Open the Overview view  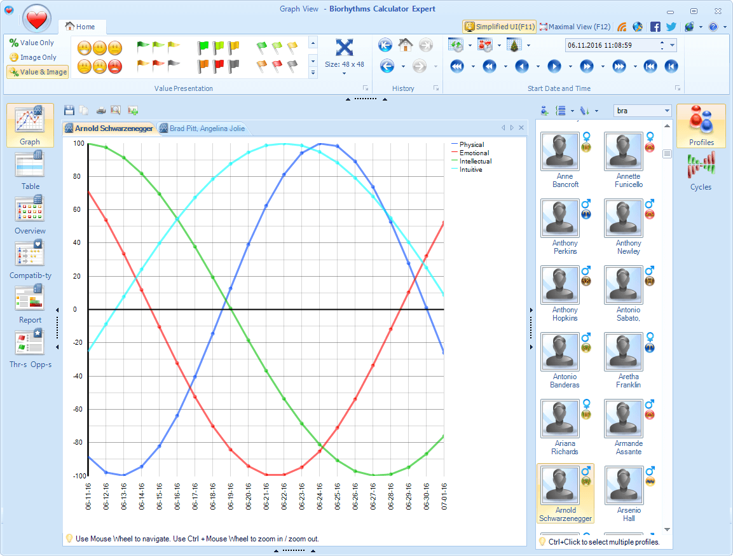coord(30,214)
